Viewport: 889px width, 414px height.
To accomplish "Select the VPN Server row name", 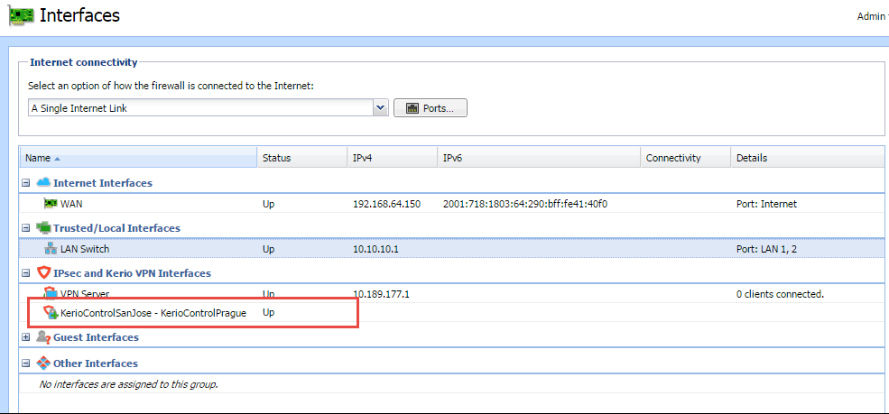I will pos(85,294).
